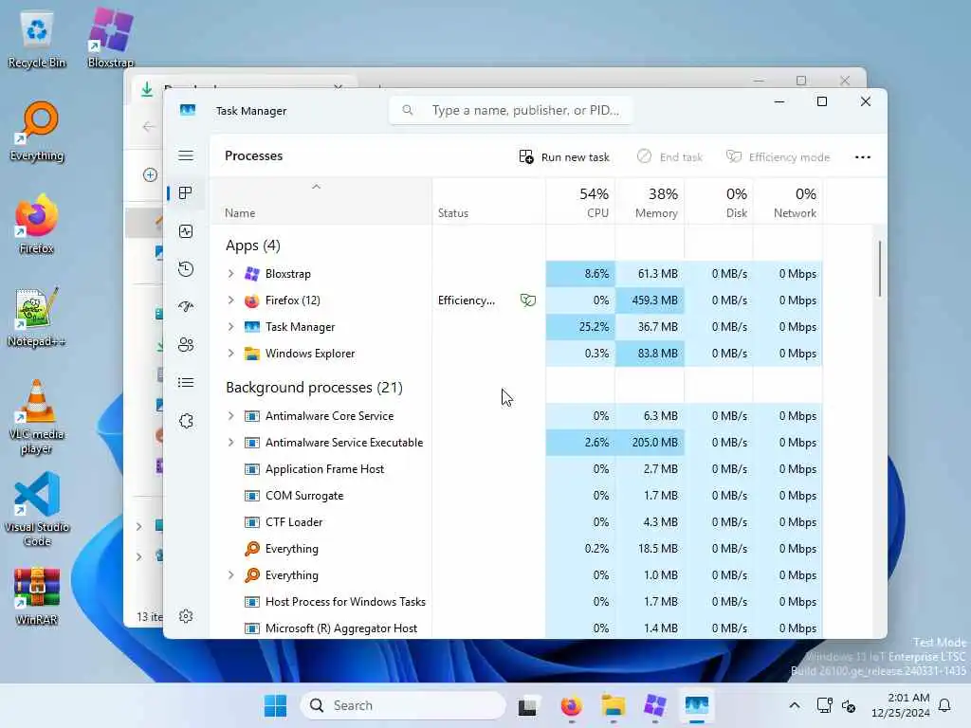Click Run new task button
This screenshot has width=971, height=728.
click(564, 157)
